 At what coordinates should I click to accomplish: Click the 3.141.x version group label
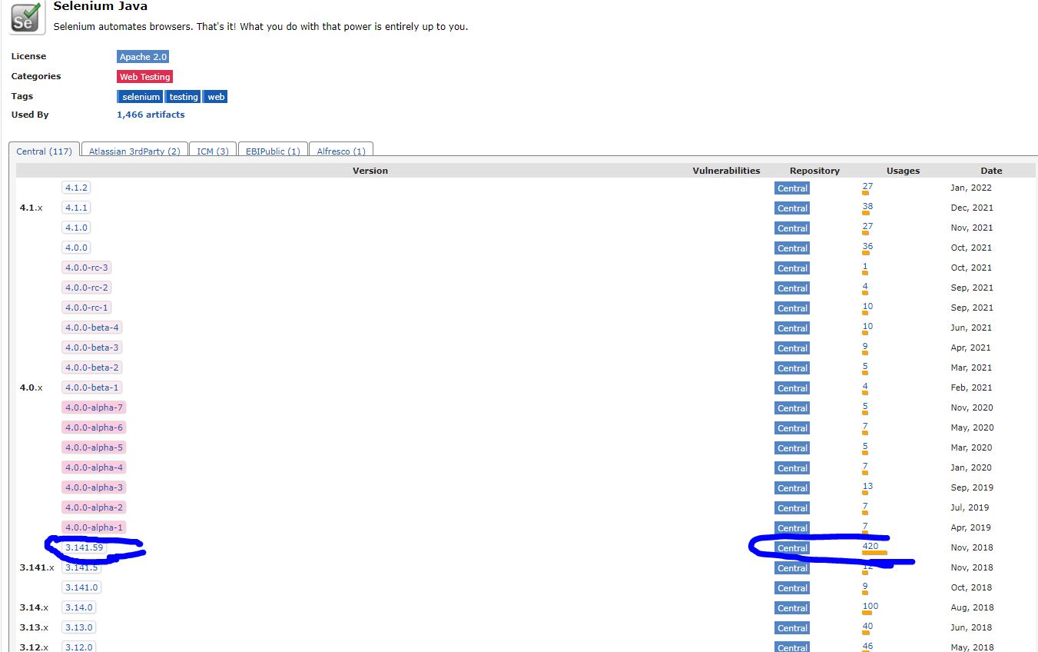click(x=37, y=567)
